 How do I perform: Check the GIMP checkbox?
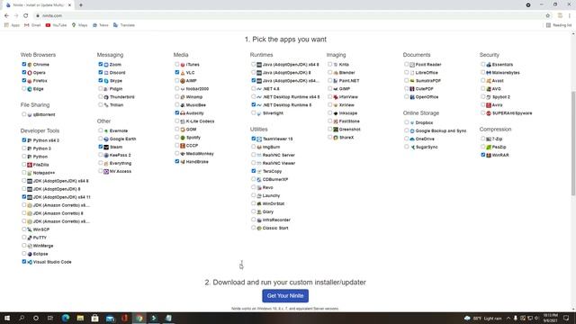tap(330, 88)
